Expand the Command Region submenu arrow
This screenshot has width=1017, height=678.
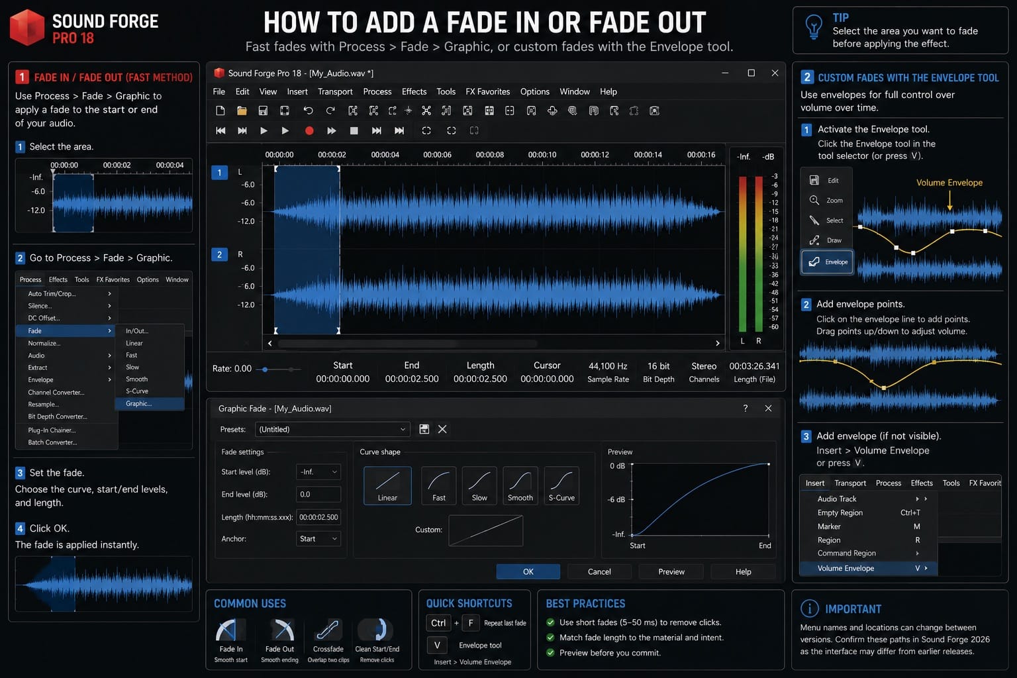[918, 554]
